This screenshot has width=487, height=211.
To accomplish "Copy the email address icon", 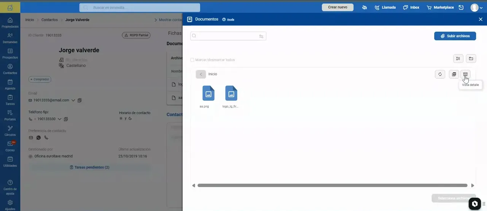I will click(80, 100).
